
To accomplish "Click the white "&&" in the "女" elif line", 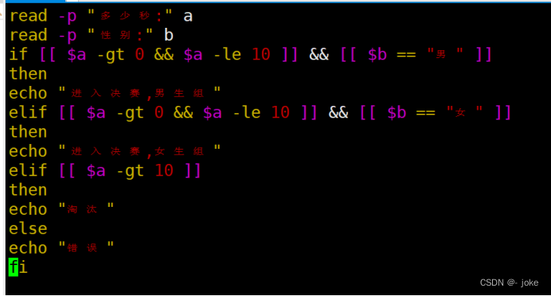I will pos(338,113).
